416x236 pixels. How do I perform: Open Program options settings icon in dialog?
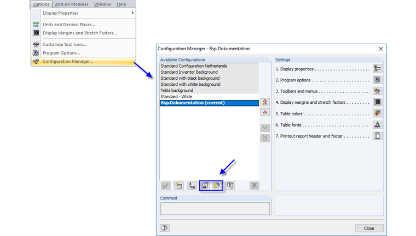coord(377,80)
